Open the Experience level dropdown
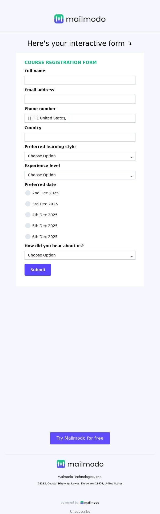The image size is (160, 514). (x=80, y=175)
